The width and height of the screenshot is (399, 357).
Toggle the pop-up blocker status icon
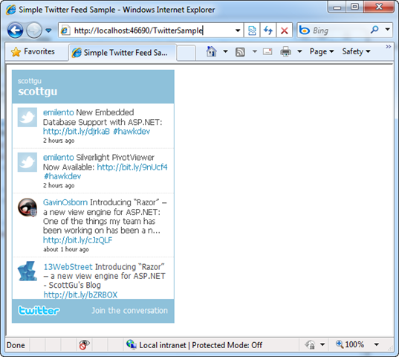pos(84,345)
